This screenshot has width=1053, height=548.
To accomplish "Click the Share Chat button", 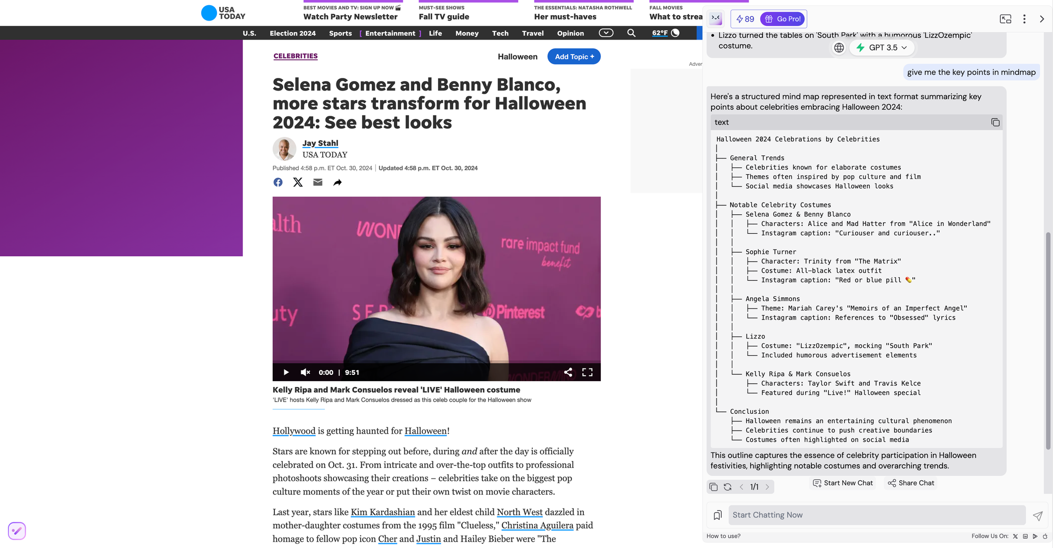I will [911, 483].
